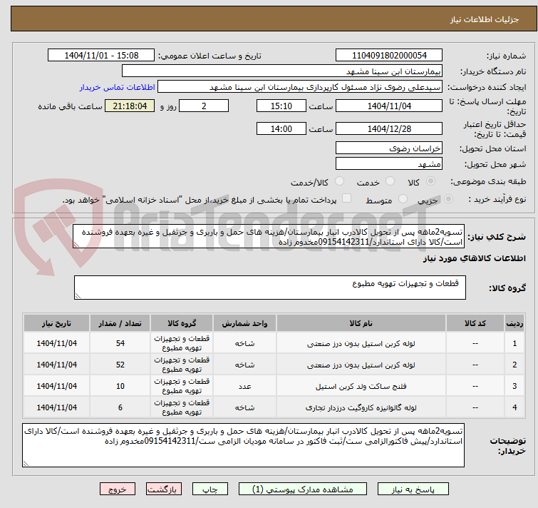
Task: Click the شرح کلی نیاز text area
Action: [269, 237]
